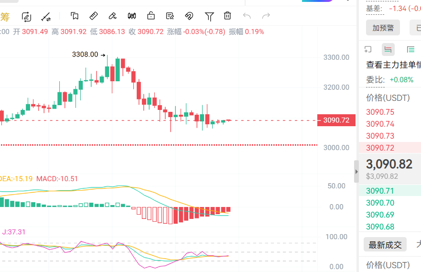The width and height of the screenshot is (421, 272).
Task: Open the candlestick chart style icon
Action: pyautogui.click(x=132, y=16)
